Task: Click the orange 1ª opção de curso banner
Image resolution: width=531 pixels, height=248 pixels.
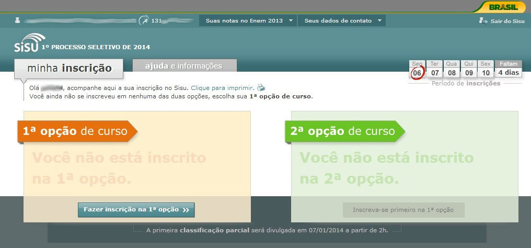Action: 77,131
